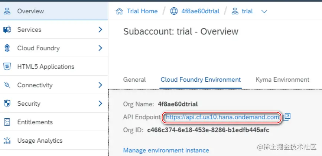Click the Org ID value c466c374-6e18-453e-8286-b1edfb445afc
322x156 pixels.
(208, 130)
